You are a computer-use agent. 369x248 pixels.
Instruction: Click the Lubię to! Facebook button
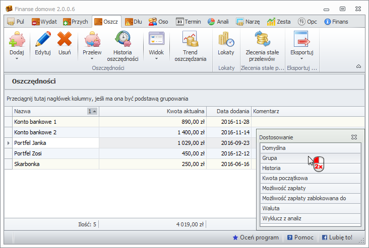click(x=337, y=237)
